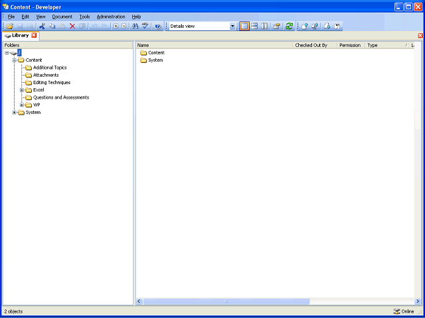Image resolution: width=425 pixels, height=318 pixels.
Task: Collapse the root library node
Action: click(x=7, y=53)
